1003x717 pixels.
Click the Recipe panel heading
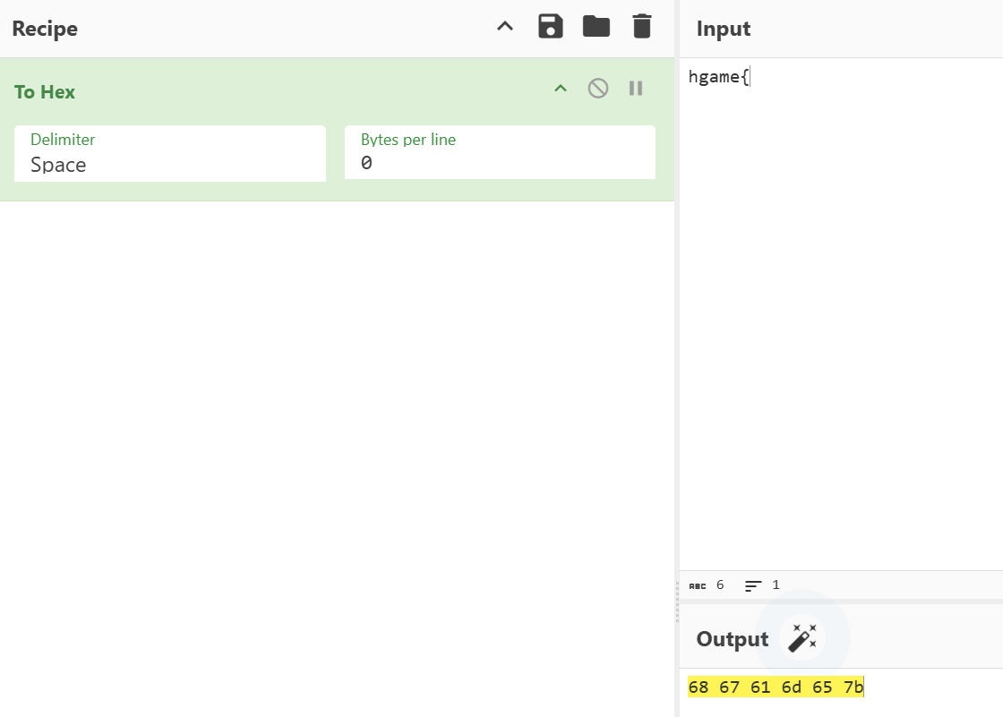tap(45, 29)
